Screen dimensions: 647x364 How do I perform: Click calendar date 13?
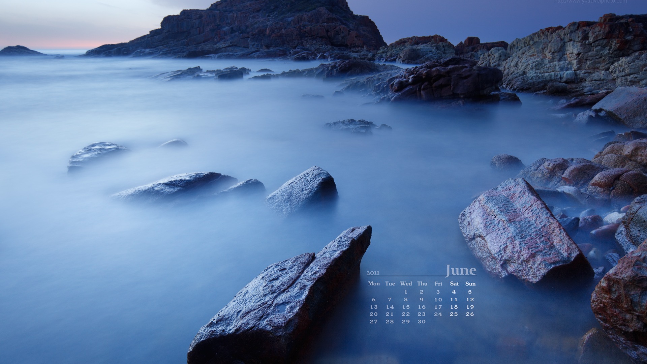tap(374, 307)
